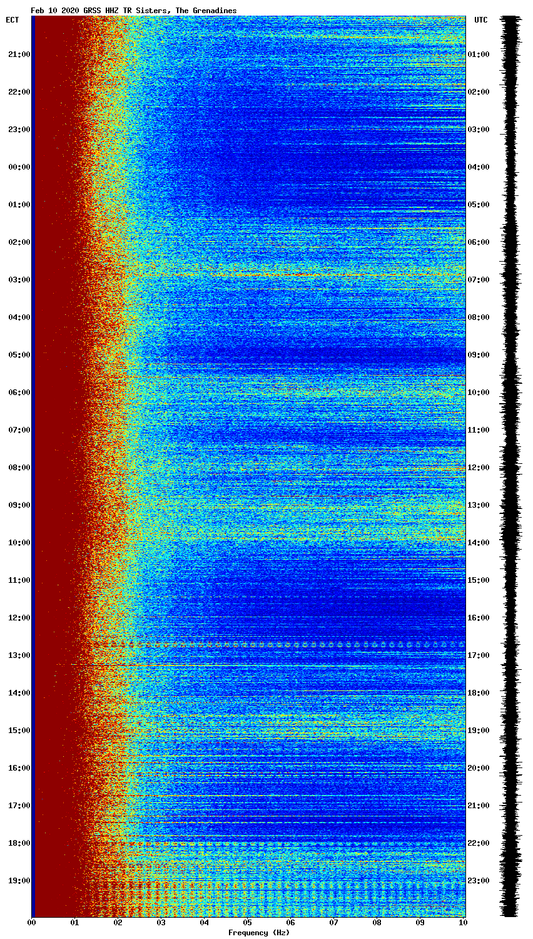Image resolution: width=533 pixels, height=939 pixels.
Task: Click the 05:00 UTC time label
Action: point(479,205)
